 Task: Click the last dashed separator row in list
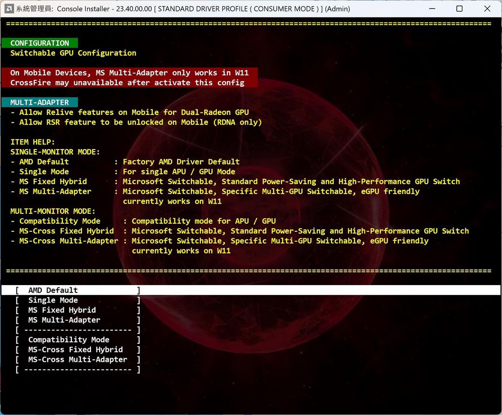(x=77, y=369)
